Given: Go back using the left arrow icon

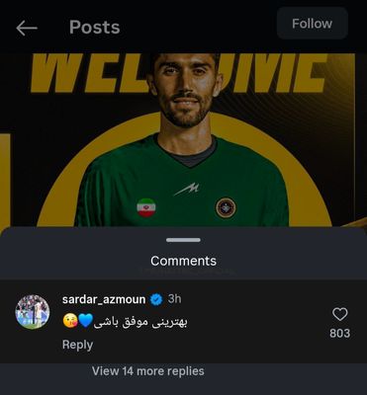Looking at the screenshot, I should [27, 28].
